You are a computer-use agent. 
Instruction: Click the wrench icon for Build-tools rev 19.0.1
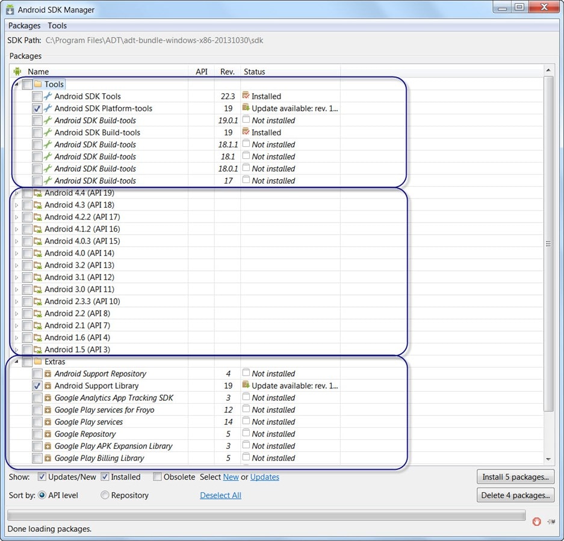coord(48,120)
